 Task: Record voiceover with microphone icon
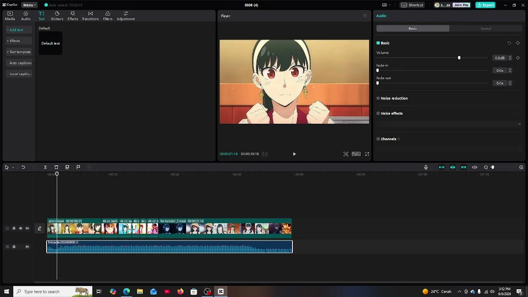[x=426, y=167]
